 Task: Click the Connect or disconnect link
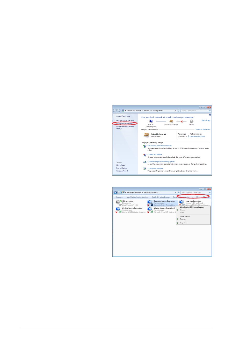click(x=202, y=129)
